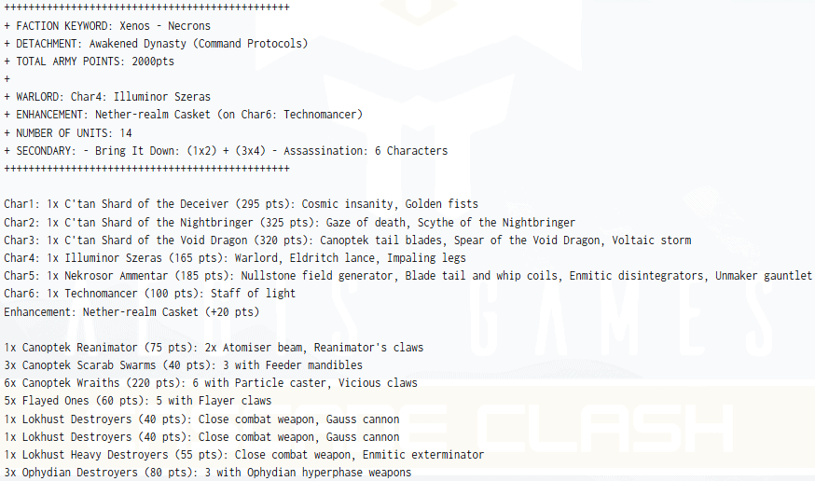
Task: Click the Char6 Technomancer 100 pts line
Action: (149, 293)
